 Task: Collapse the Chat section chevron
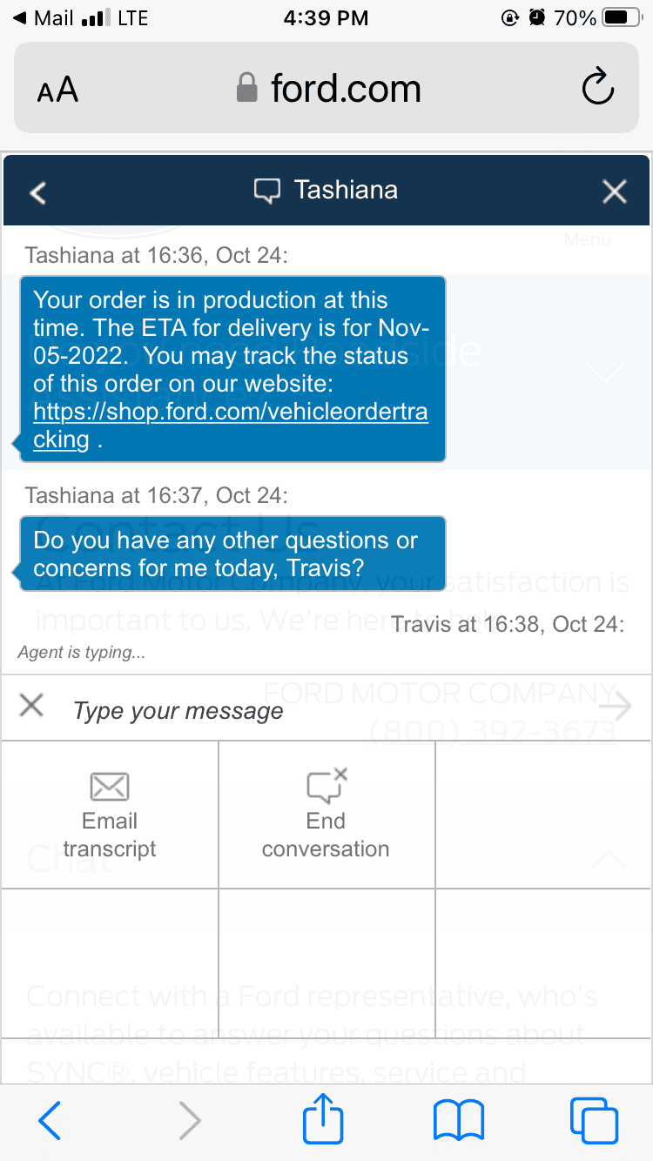tap(609, 860)
